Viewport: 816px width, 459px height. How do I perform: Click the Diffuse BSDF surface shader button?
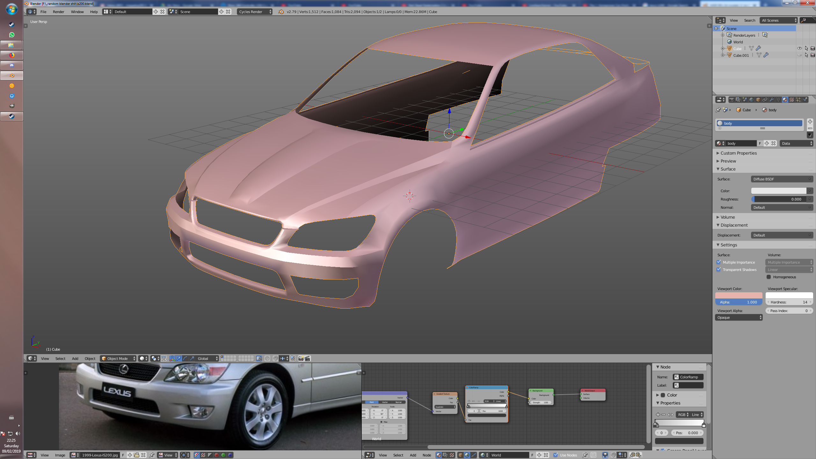[x=782, y=179]
